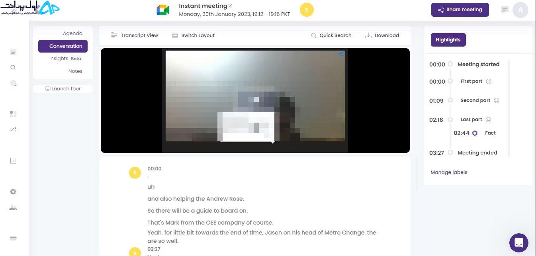Select the Conversation tab
This screenshot has width=536, height=256.
(x=63, y=46)
